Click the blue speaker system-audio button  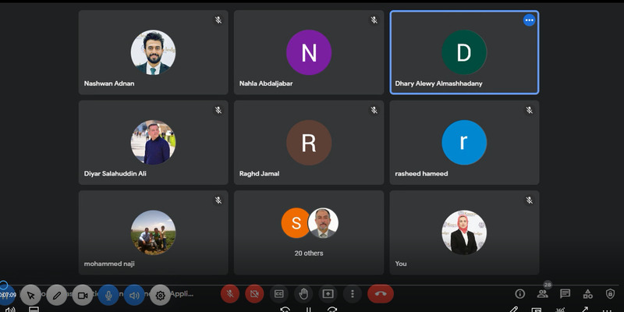click(x=134, y=295)
